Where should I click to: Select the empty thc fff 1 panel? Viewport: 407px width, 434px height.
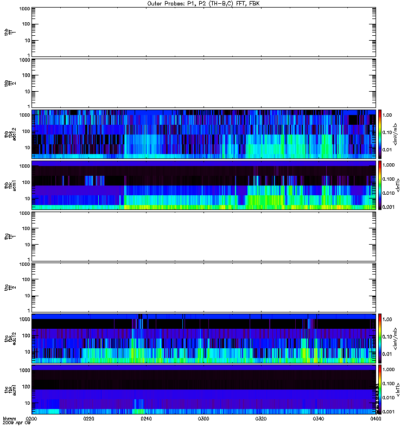203,237
